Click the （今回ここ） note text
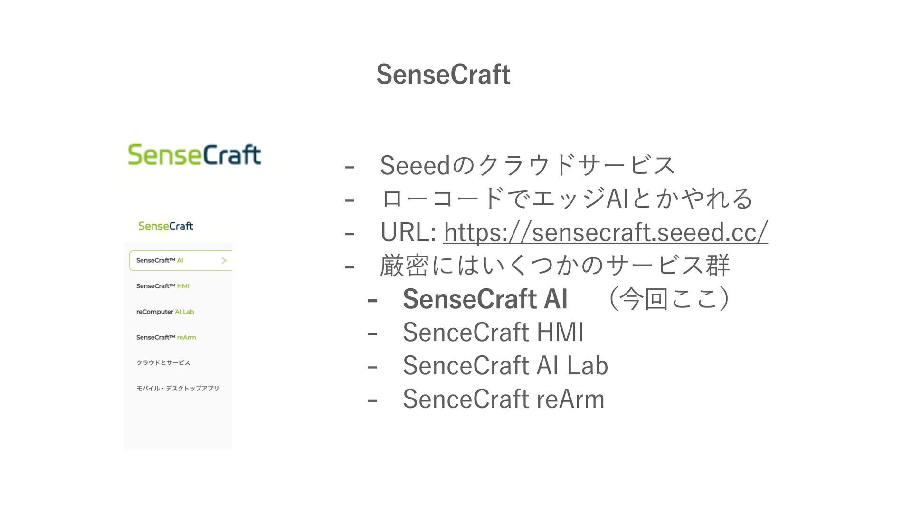This screenshot has height=513, width=912. point(669,299)
